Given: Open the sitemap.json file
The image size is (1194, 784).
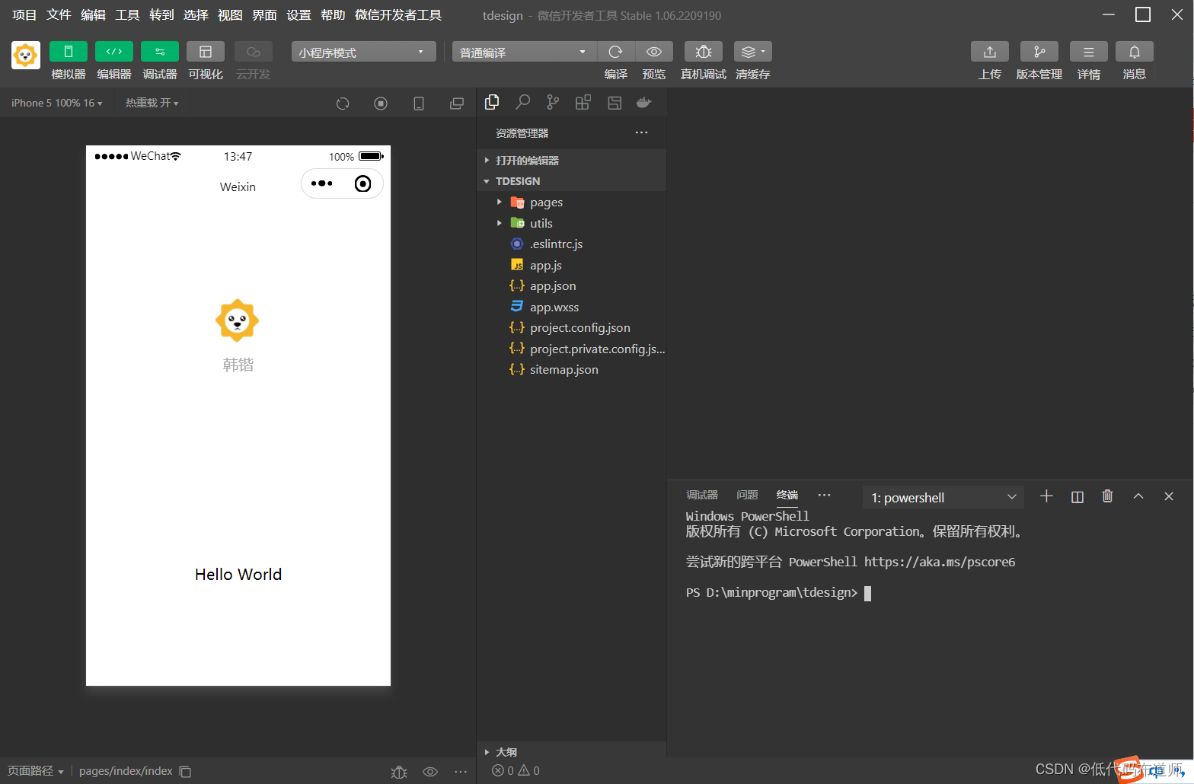Looking at the screenshot, I should click(571, 370).
